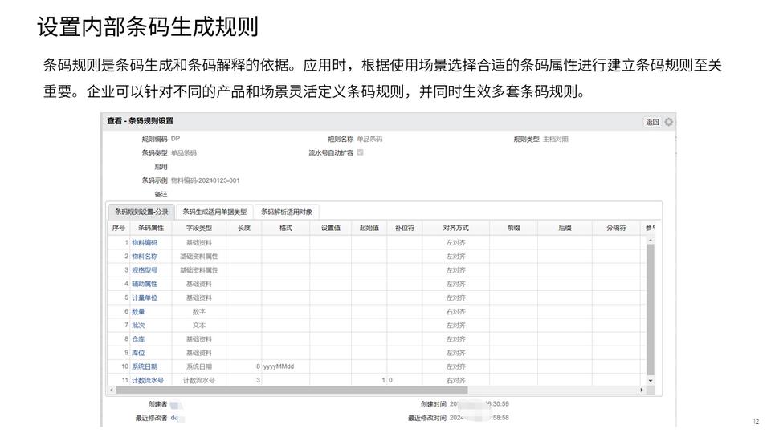Click the yyyyMMdd format cell
The image size is (771, 433).
[278, 366]
